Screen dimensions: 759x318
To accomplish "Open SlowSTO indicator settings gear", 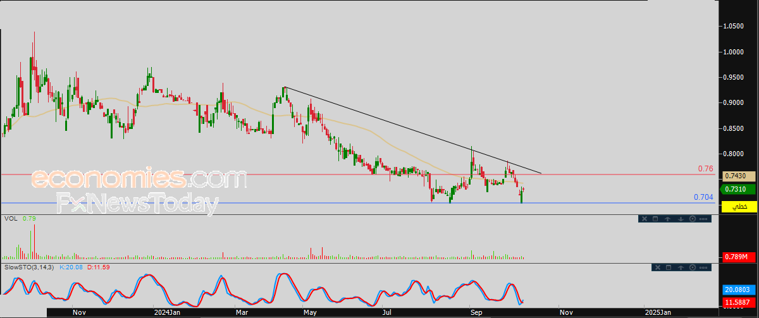I will (x=693, y=267).
